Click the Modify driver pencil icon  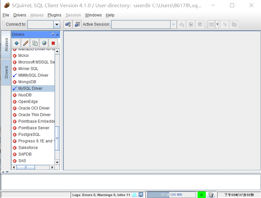[26, 43]
